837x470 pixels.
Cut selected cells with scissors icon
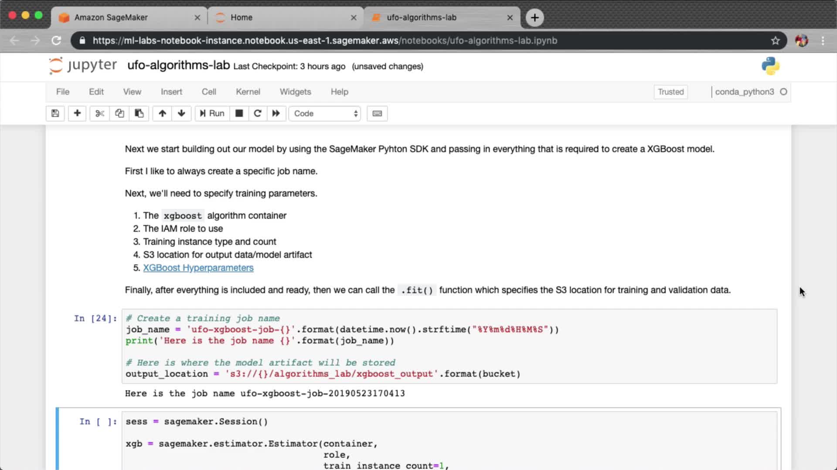tap(100, 114)
